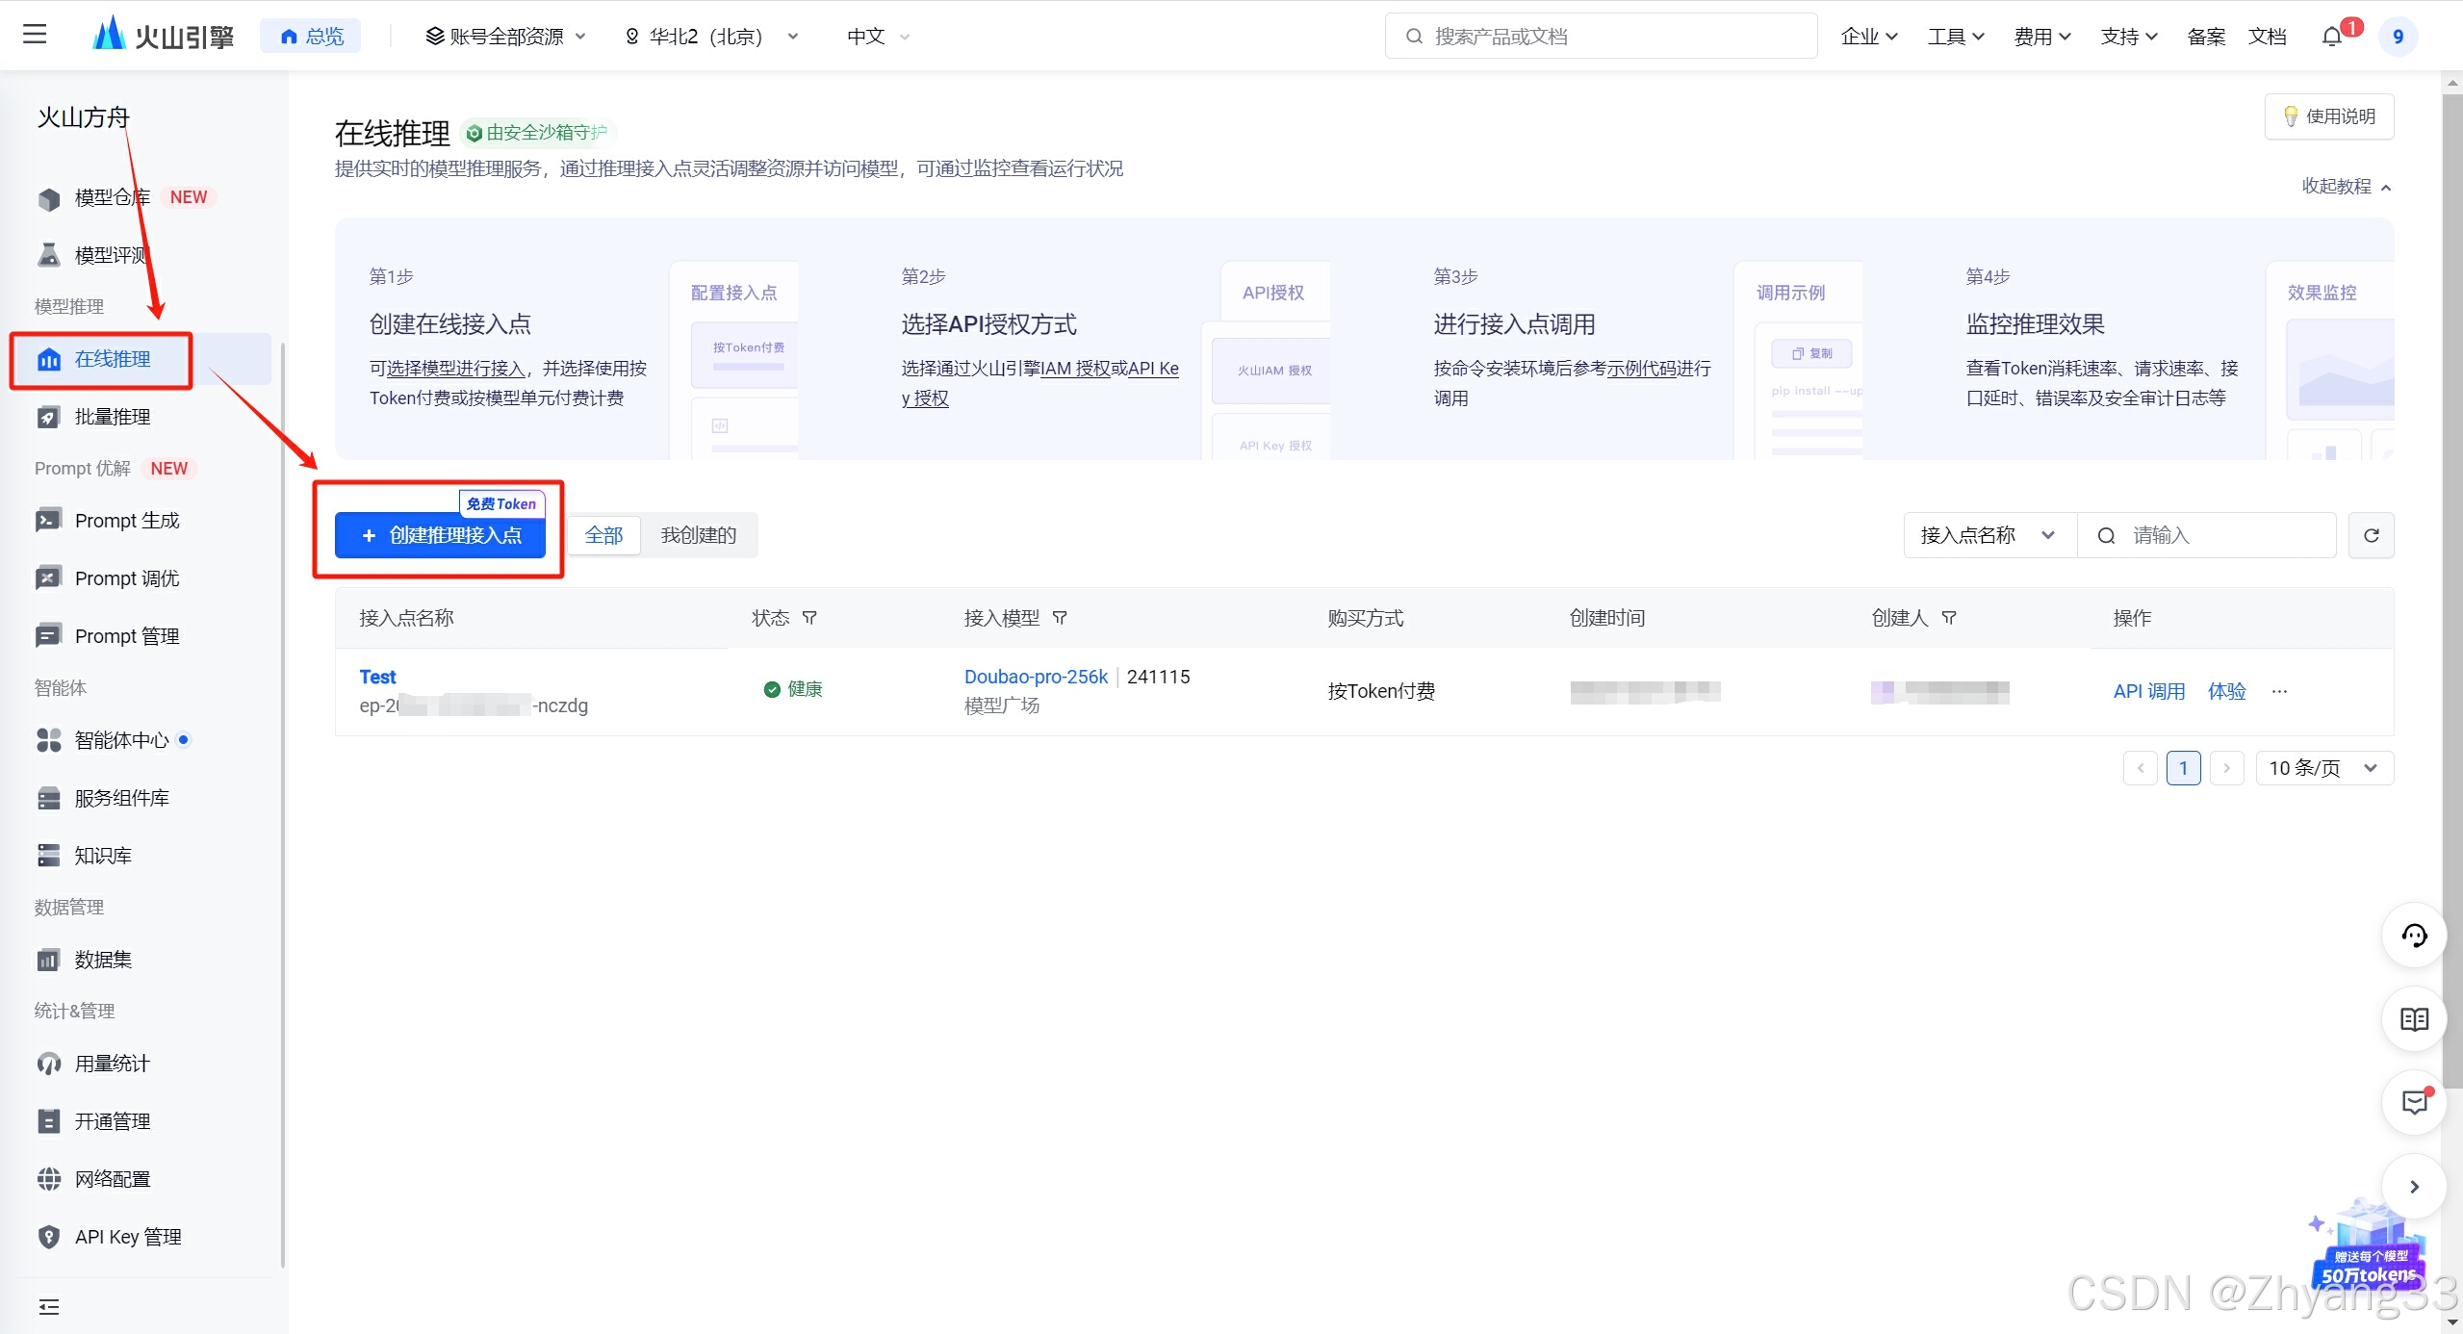Open the hamburger menu icon
The image size is (2463, 1334).
tap(35, 35)
